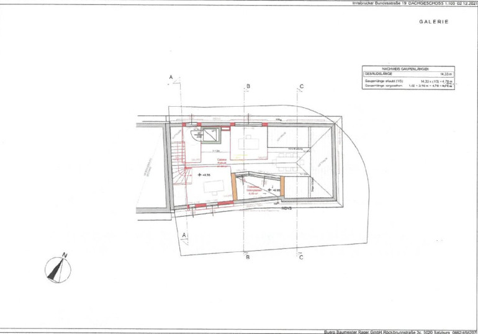Click the top section marker C

point(301,86)
